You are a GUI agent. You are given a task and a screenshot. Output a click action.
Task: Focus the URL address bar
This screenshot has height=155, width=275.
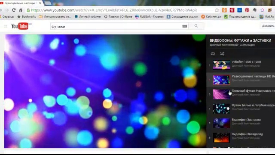point(122,10)
